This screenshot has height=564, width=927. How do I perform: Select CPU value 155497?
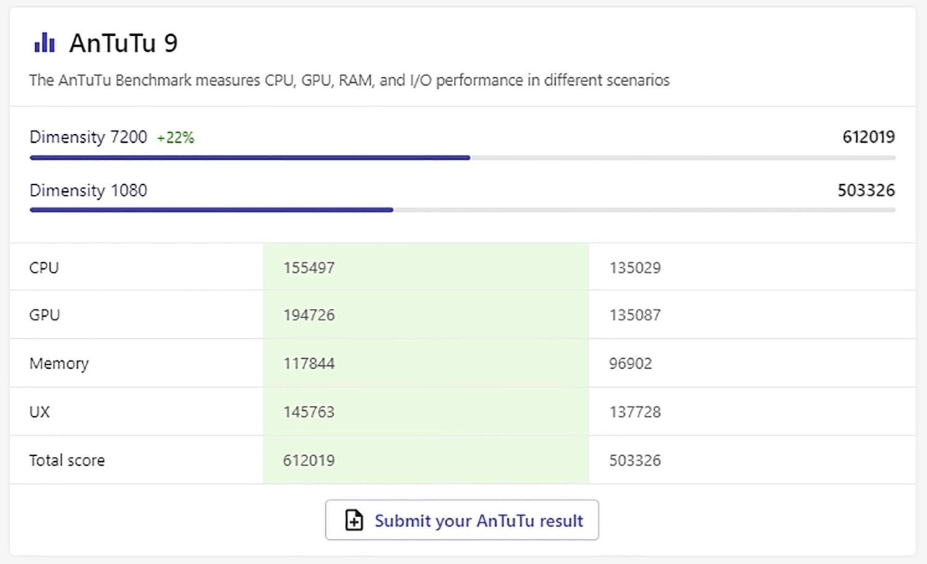309,268
